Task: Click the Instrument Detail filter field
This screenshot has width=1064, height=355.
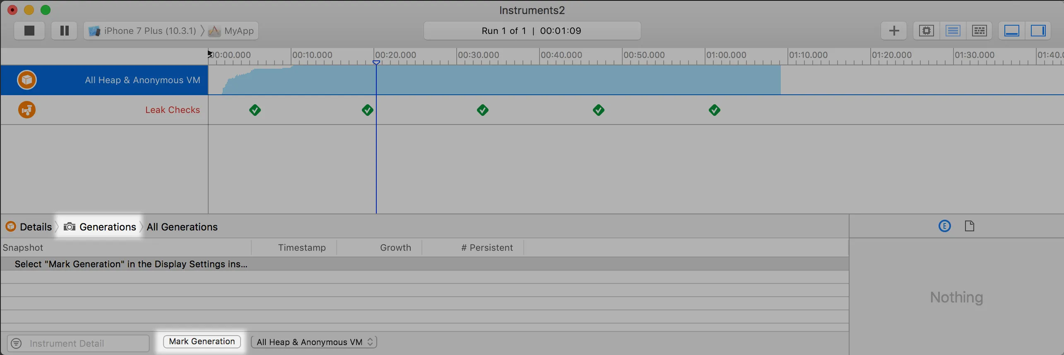Action: pos(85,343)
